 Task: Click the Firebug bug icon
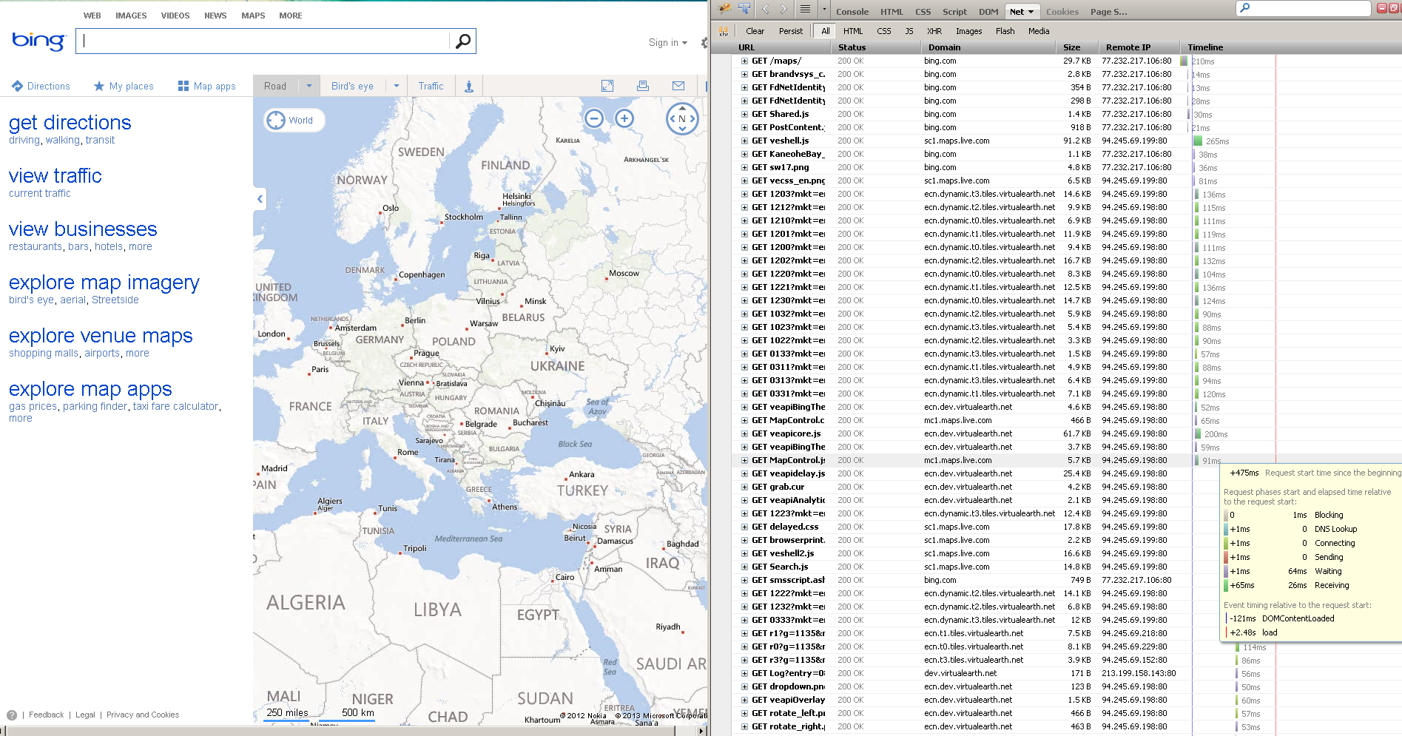point(724,10)
